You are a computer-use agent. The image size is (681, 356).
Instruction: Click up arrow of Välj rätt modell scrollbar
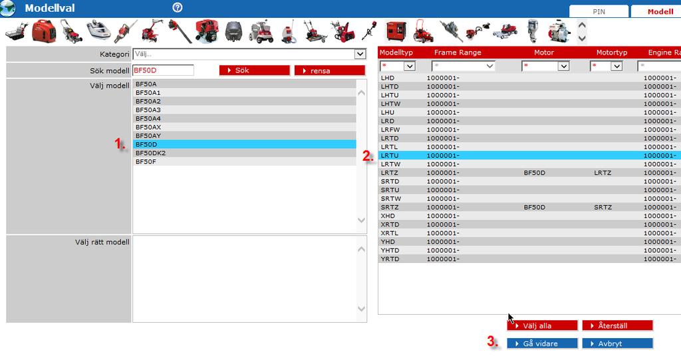[x=361, y=249]
